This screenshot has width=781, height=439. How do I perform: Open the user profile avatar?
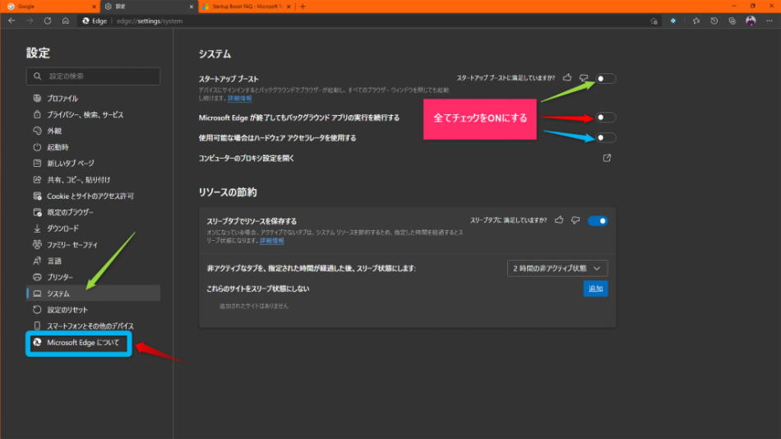tap(751, 21)
